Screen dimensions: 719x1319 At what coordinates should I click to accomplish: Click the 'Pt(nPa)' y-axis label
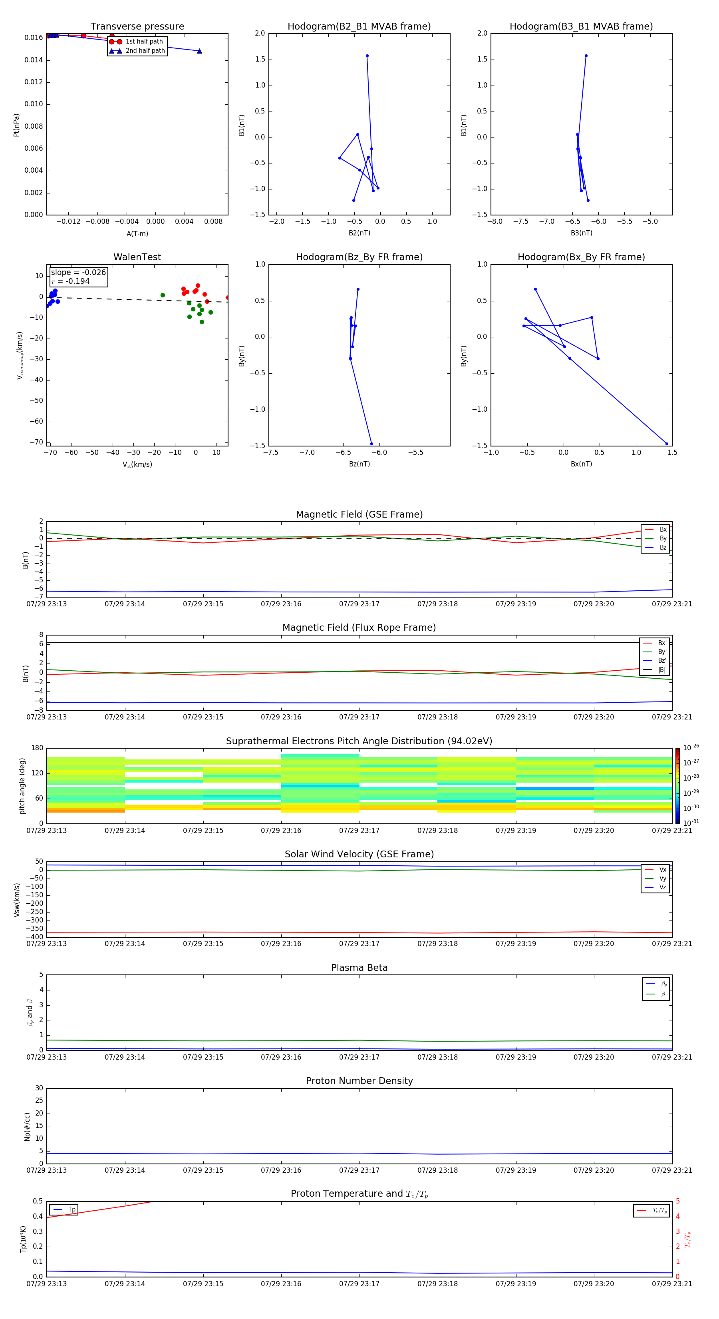click(16, 125)
